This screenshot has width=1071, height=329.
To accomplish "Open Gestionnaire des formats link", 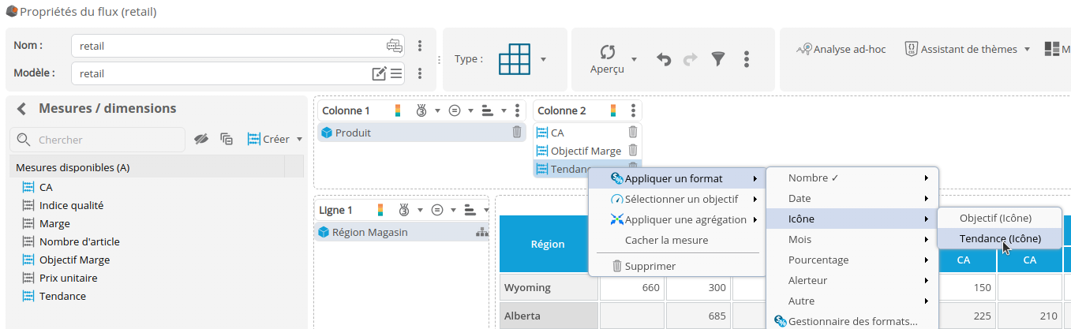I will click(852, 321).
